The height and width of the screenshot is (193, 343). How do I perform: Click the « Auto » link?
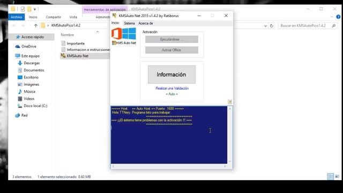pyautogui.click(x=171, y=94)
